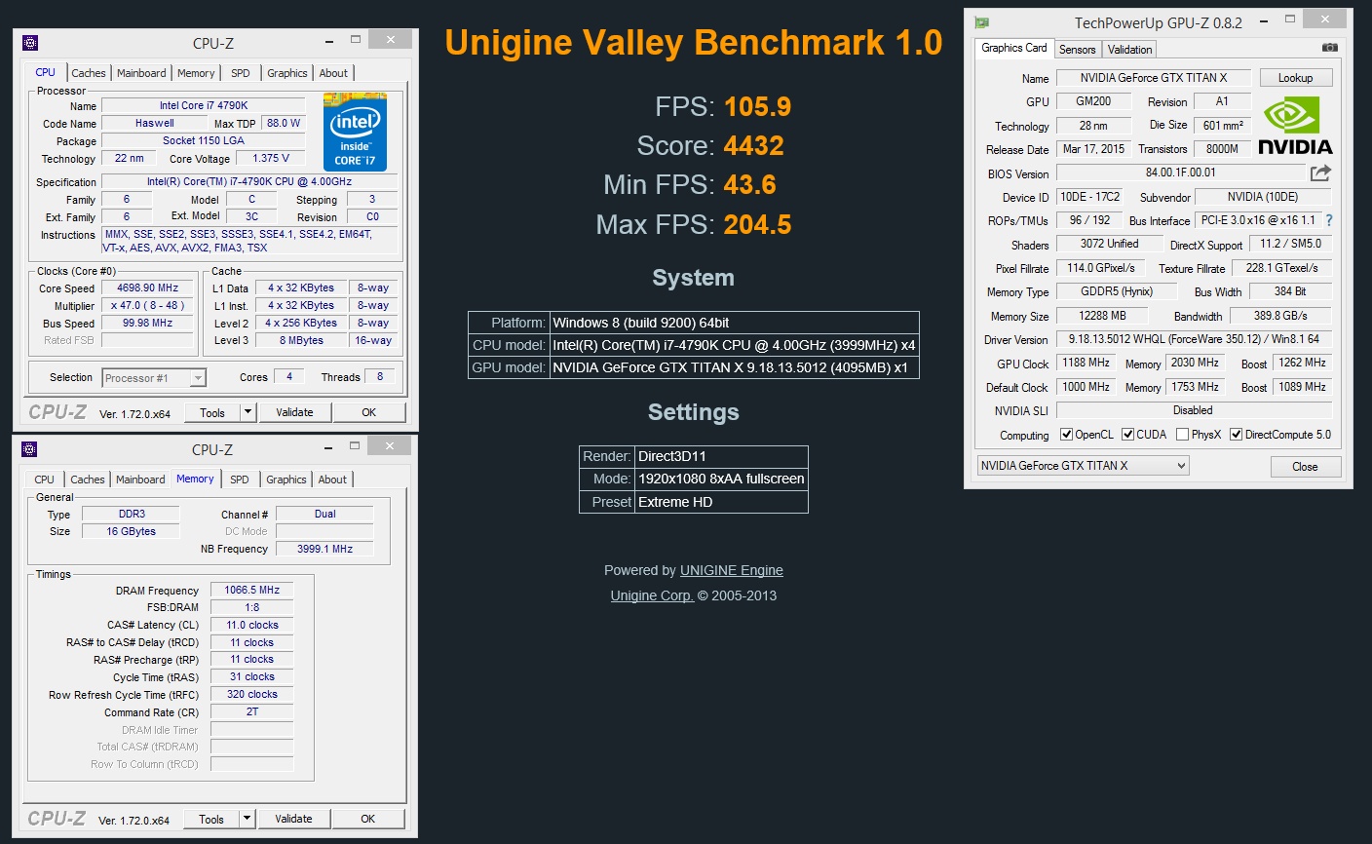Toggle the DirectCompute 5.0 checkbox
The width and height of the screenshot is (1372, 844).
pos(1236,435)
